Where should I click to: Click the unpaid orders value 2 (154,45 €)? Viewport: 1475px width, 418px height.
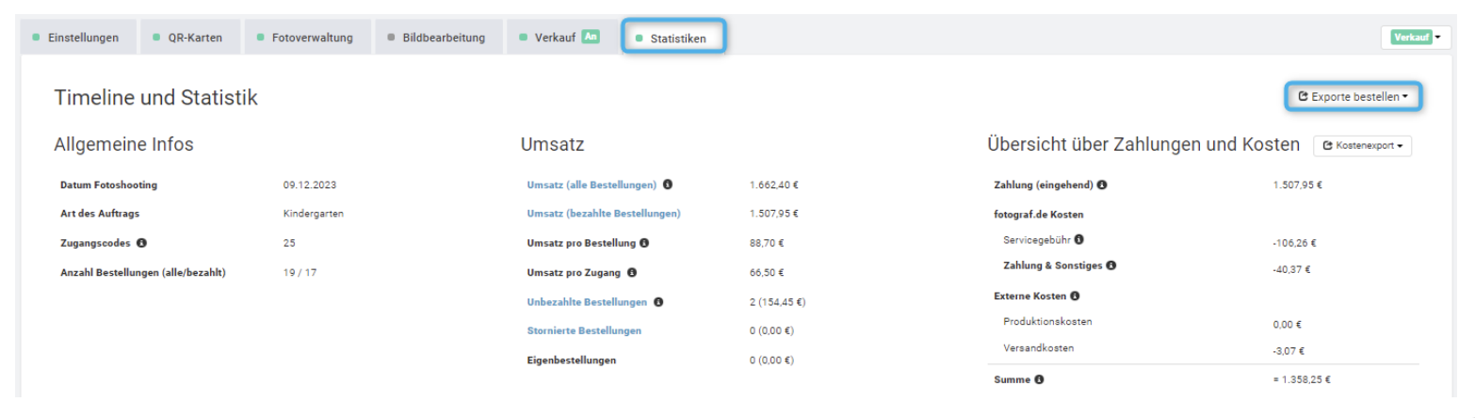pos(777,302)
